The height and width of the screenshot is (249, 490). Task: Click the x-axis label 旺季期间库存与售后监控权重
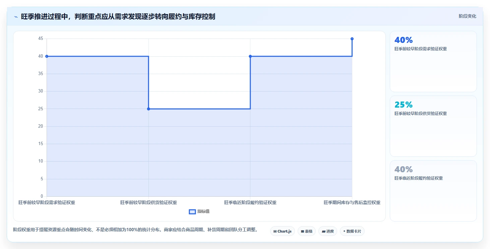352,203
